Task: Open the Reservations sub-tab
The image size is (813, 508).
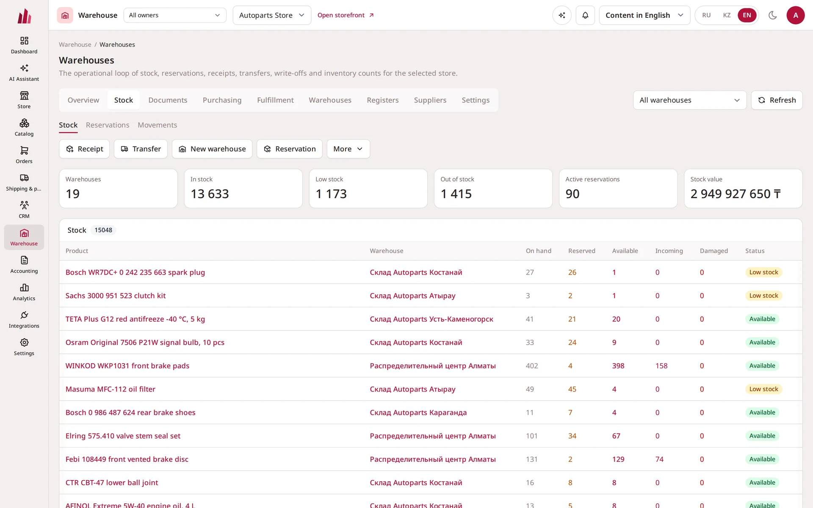Action: click(x=108, y=125)
